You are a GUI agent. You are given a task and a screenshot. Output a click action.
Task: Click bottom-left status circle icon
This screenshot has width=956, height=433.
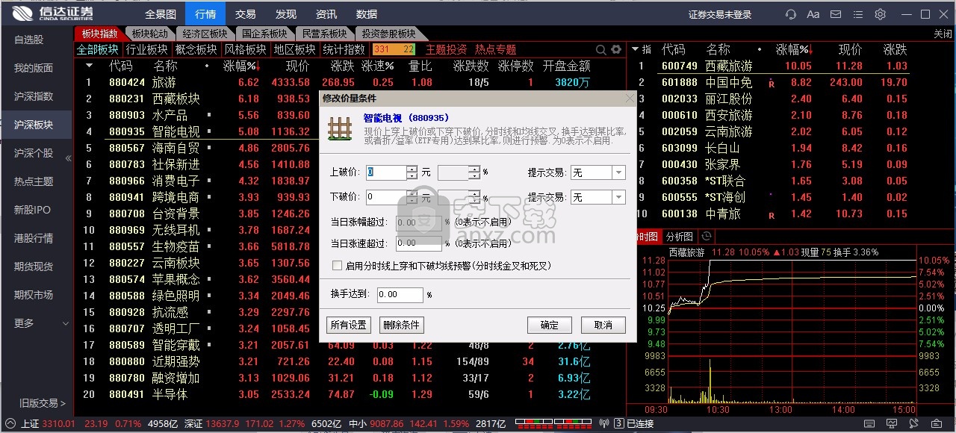[10, 424]
